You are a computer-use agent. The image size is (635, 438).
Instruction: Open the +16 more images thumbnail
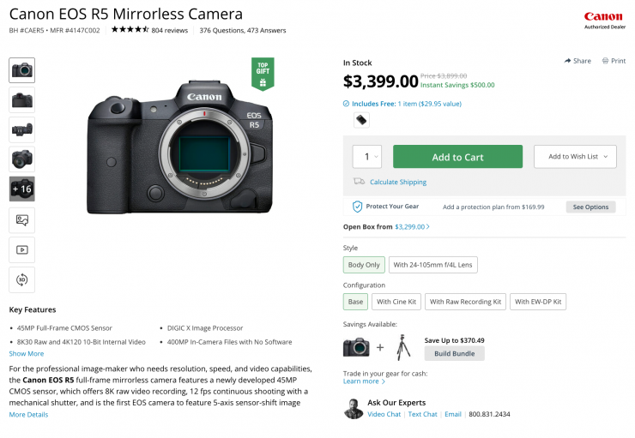point(21,189)
